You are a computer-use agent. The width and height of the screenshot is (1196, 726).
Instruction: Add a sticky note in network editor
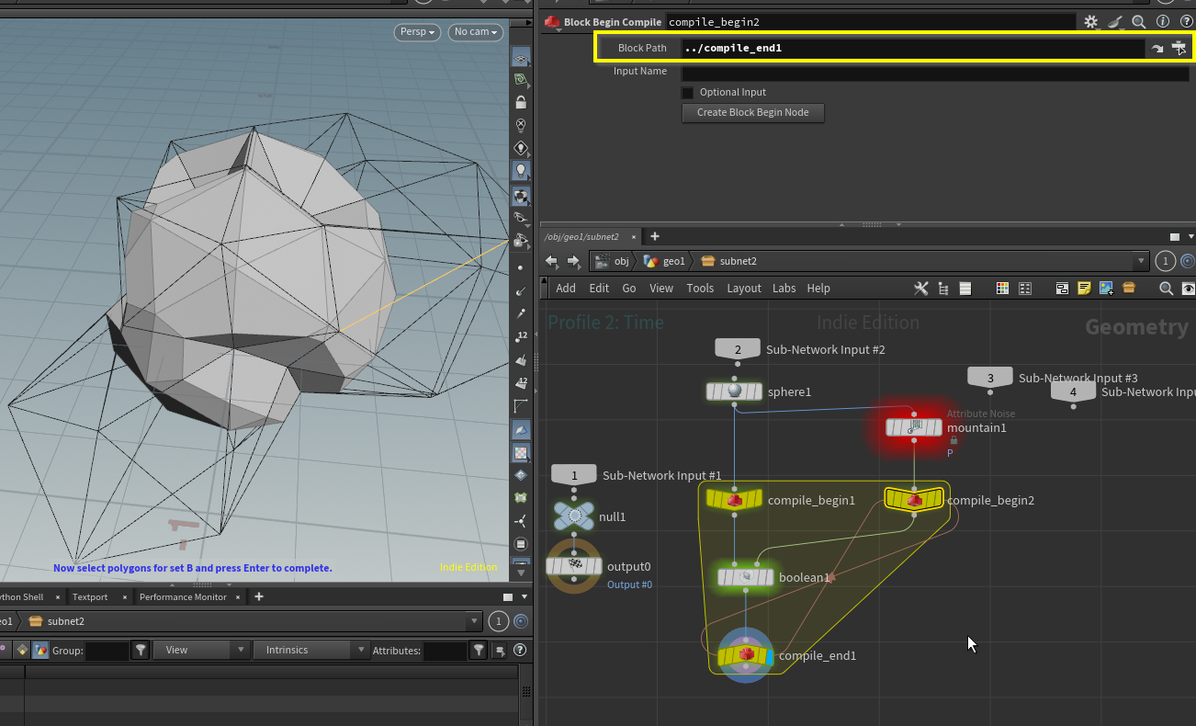coord(1084,289)
